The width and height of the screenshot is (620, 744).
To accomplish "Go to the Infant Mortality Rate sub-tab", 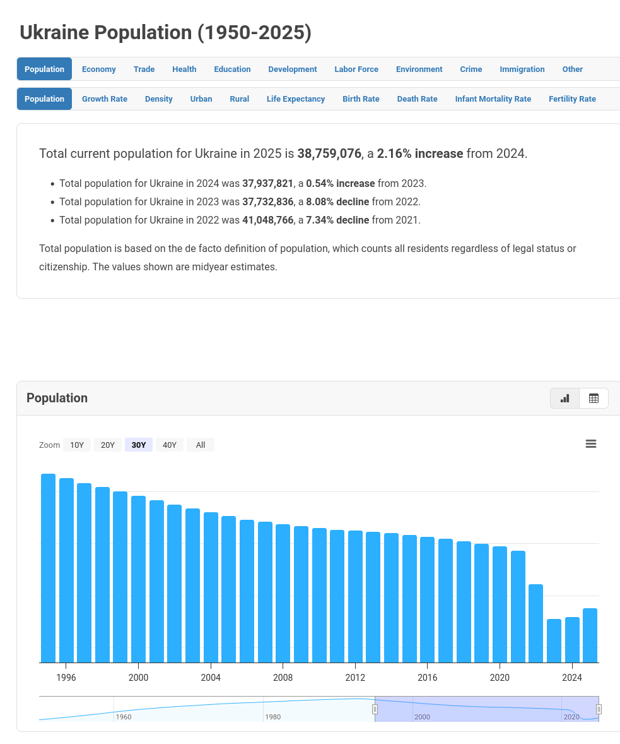I will 493,99.
